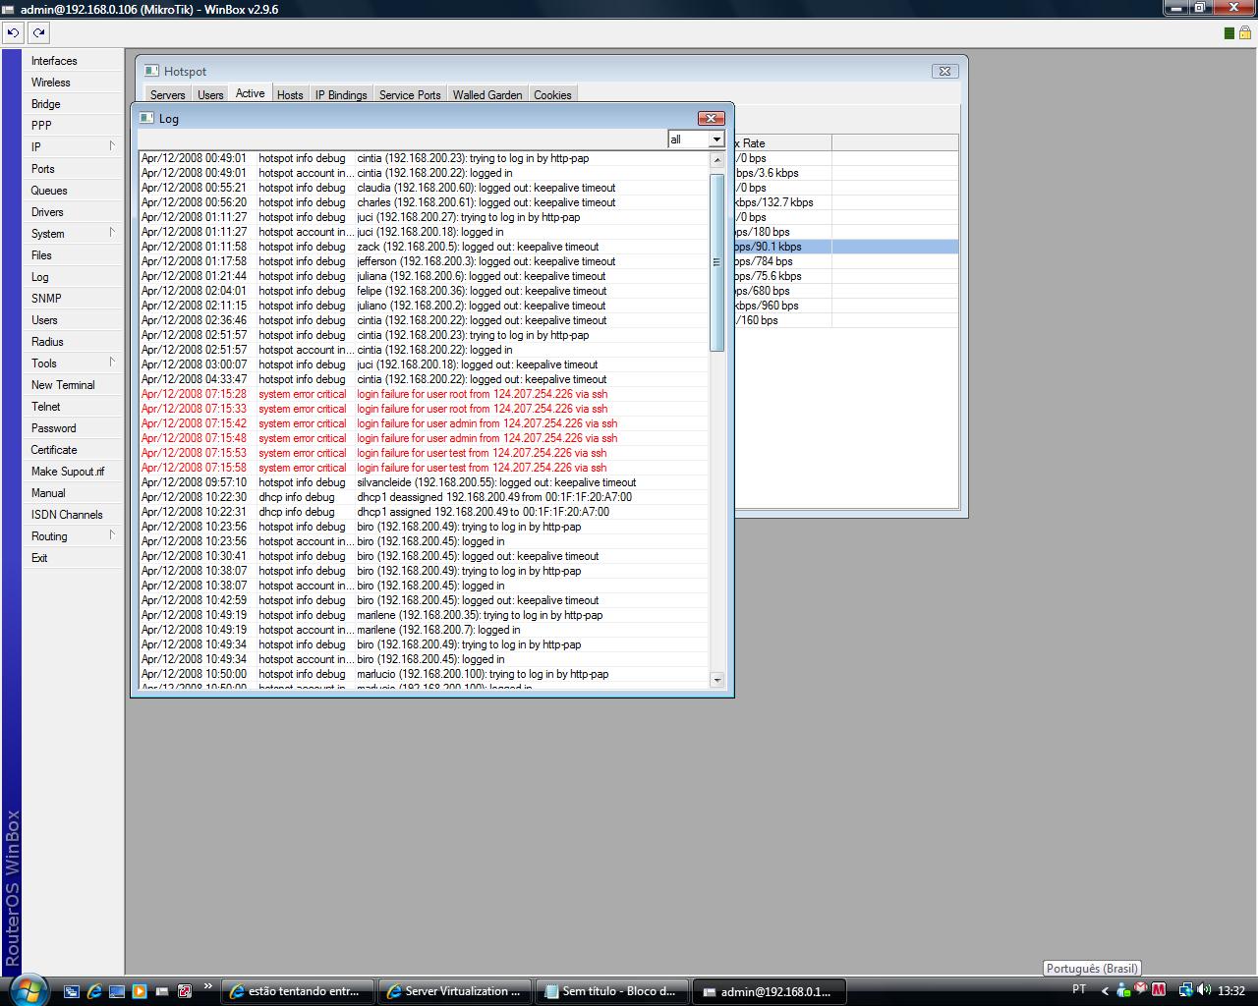
Task: Close the Log window
Action: [711, 118]
